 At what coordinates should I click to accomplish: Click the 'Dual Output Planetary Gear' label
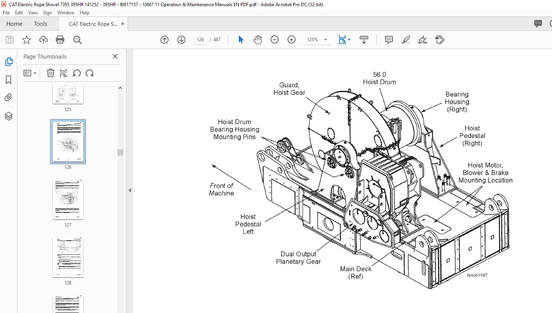pyautogui.click(x=299, y=258)
